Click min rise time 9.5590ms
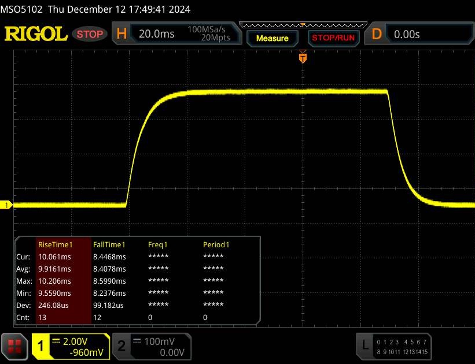475x364 pixels. (x=54, y=293)
